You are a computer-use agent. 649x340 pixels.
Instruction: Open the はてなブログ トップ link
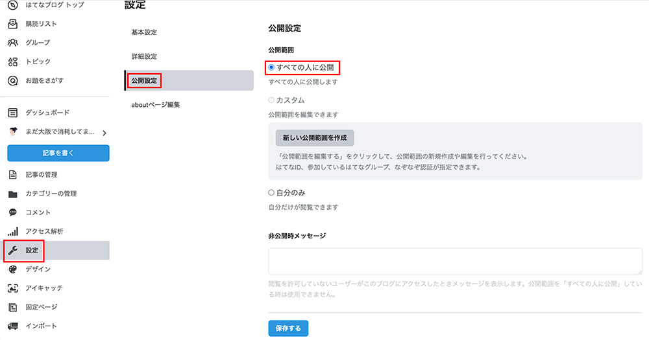(55, 5)
